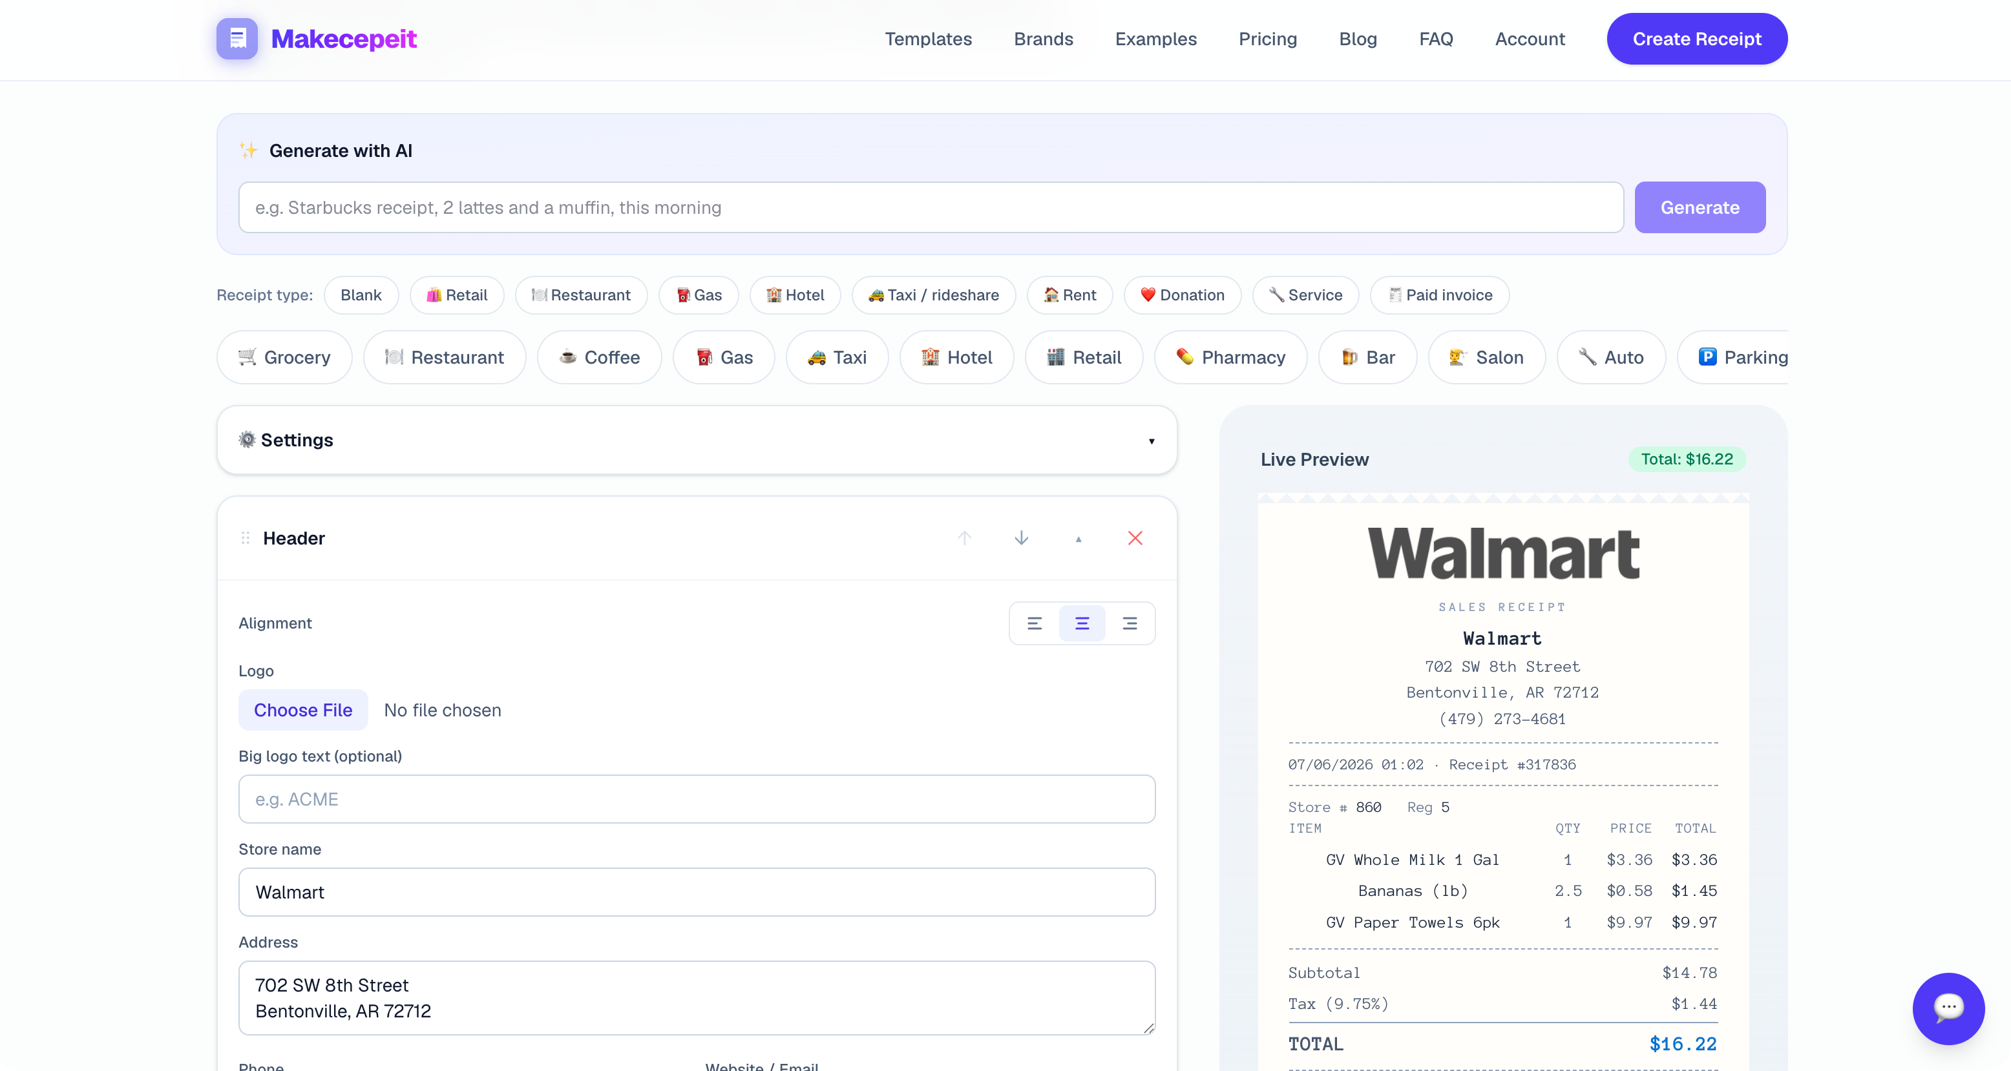Open the Brands nav link
This screenshot has width=2011, height=1071.
[1043, 39]
